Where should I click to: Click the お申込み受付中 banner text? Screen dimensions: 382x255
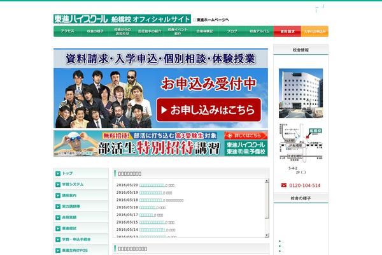(209, 84)
